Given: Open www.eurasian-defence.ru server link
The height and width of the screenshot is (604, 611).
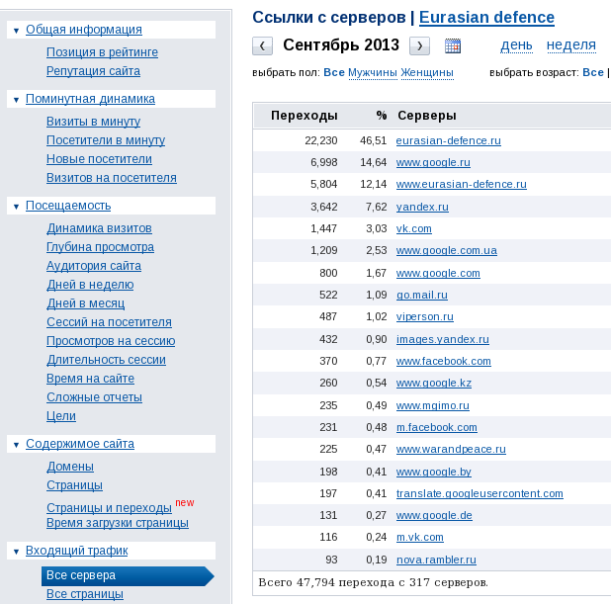Looking at the screenshot, I should click(462, 184).
